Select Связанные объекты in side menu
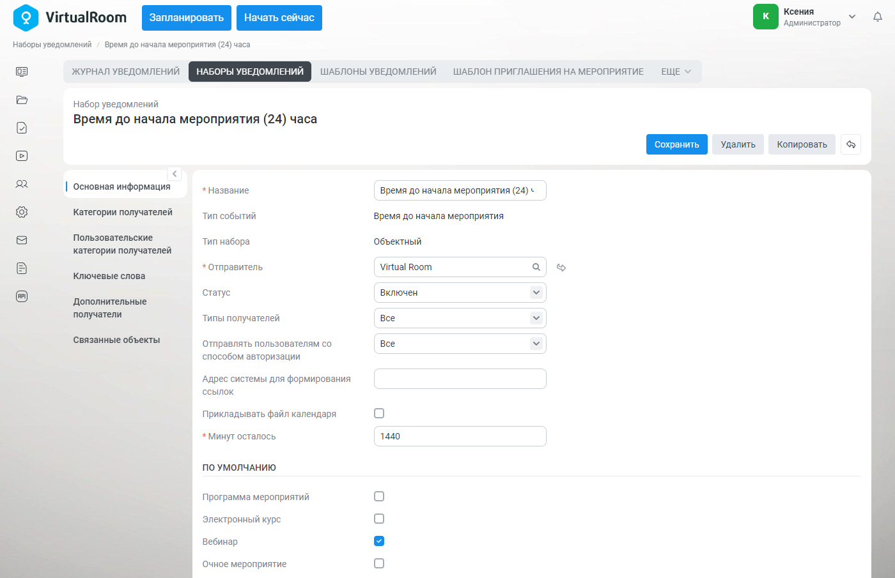The width and height of the screenshot is (895, 578). (x=116, y=340)
